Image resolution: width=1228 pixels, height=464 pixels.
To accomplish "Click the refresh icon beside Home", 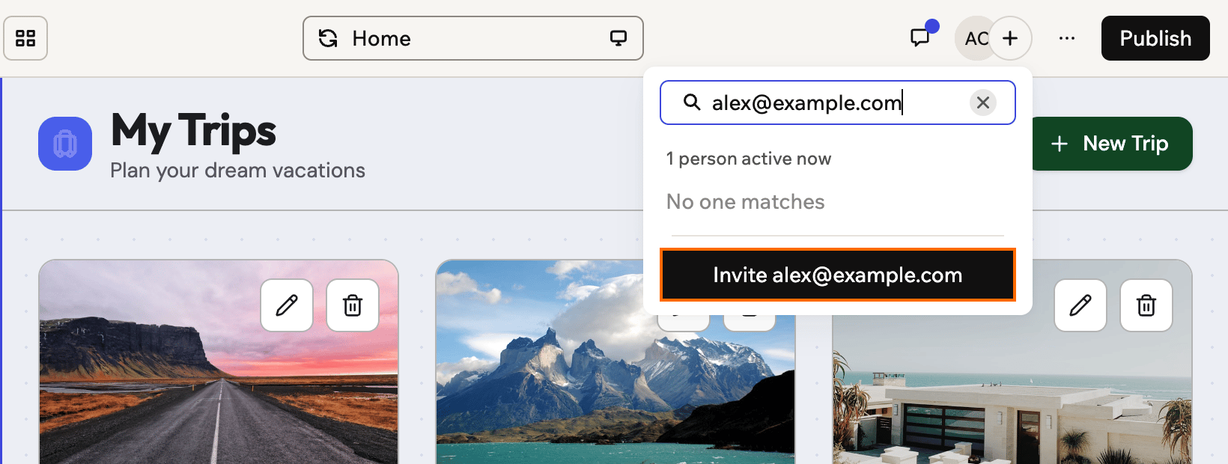I will point(328,38).
